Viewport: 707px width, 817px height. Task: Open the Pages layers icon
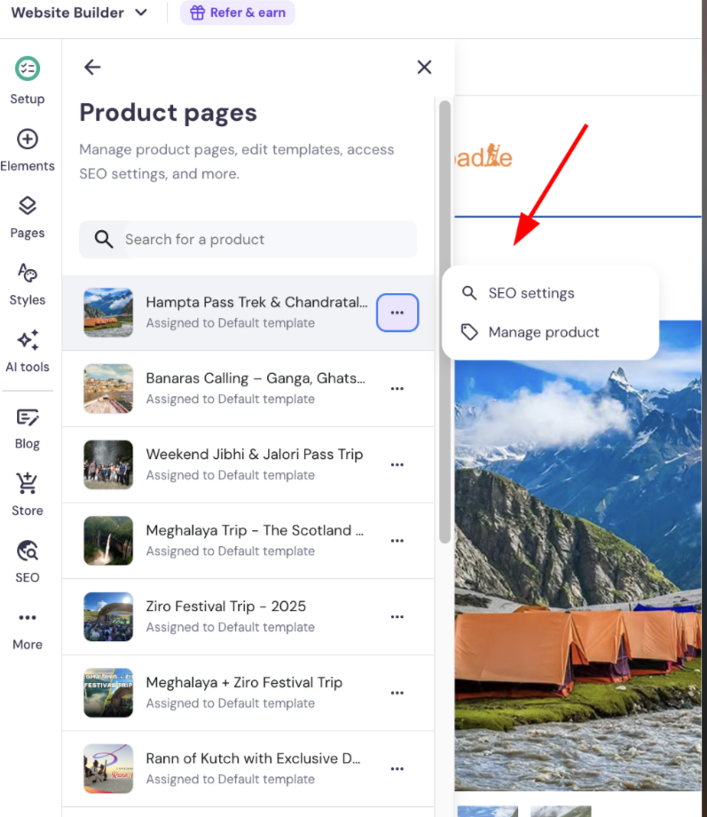coord(27,206)
